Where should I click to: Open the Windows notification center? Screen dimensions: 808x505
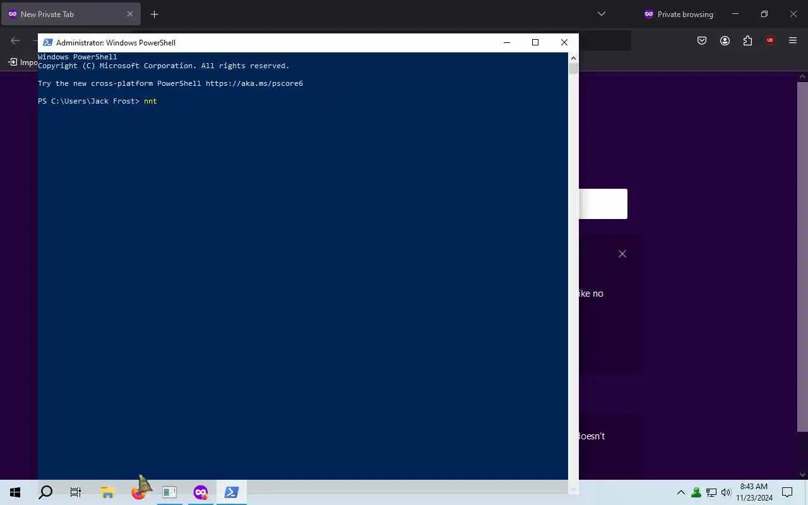tap(787, 492)
